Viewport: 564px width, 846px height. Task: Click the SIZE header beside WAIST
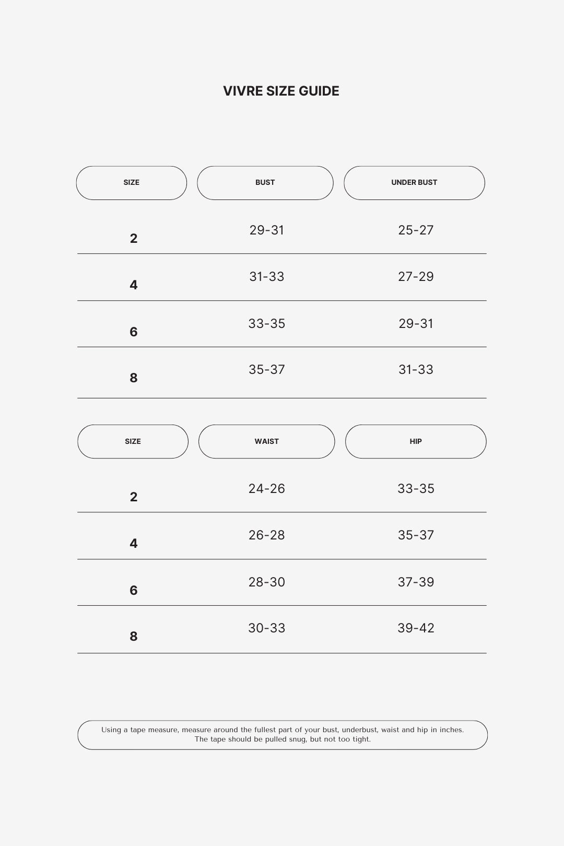pyautogui.click(x=133, y=441)
